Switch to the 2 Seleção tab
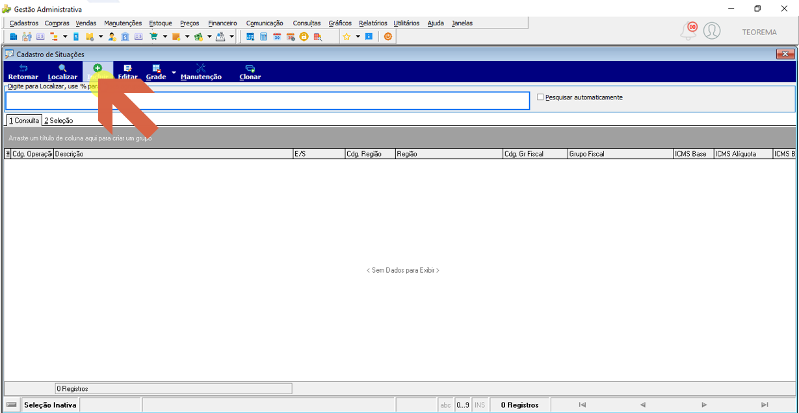The image size is (799, 413). coord(59,121)
